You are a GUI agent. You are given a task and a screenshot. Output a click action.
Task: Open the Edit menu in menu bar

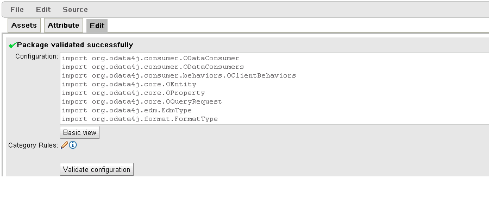43,10
